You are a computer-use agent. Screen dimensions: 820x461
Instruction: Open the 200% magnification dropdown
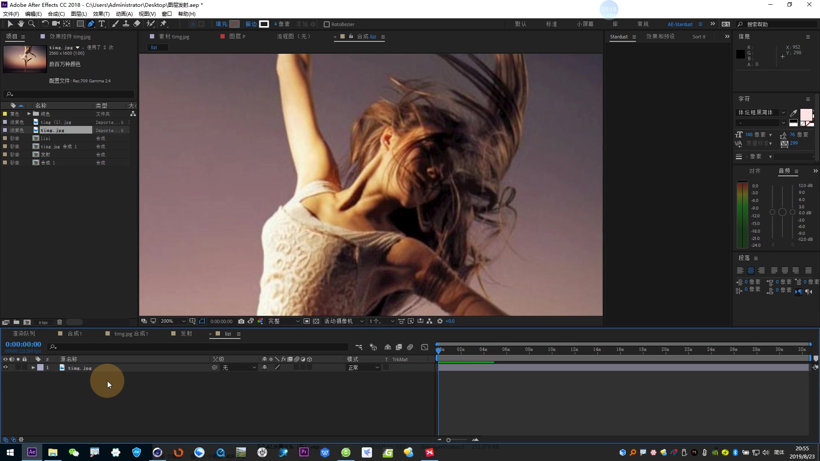pos(173,321)
